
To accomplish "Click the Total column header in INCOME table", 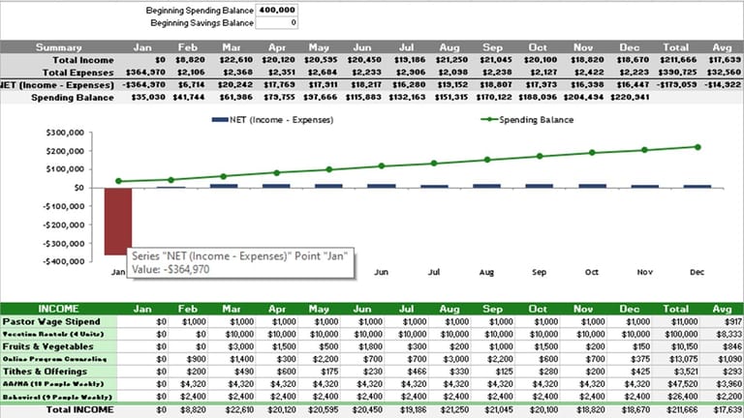I will pyautogui.click(x=676, y=307).
